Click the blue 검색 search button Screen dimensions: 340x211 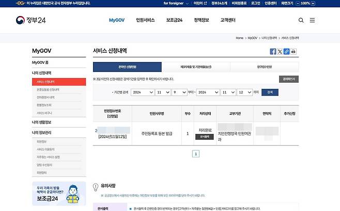270,92
